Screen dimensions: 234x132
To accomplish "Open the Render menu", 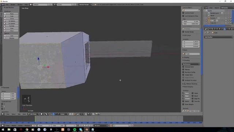I will click(13, 5).
